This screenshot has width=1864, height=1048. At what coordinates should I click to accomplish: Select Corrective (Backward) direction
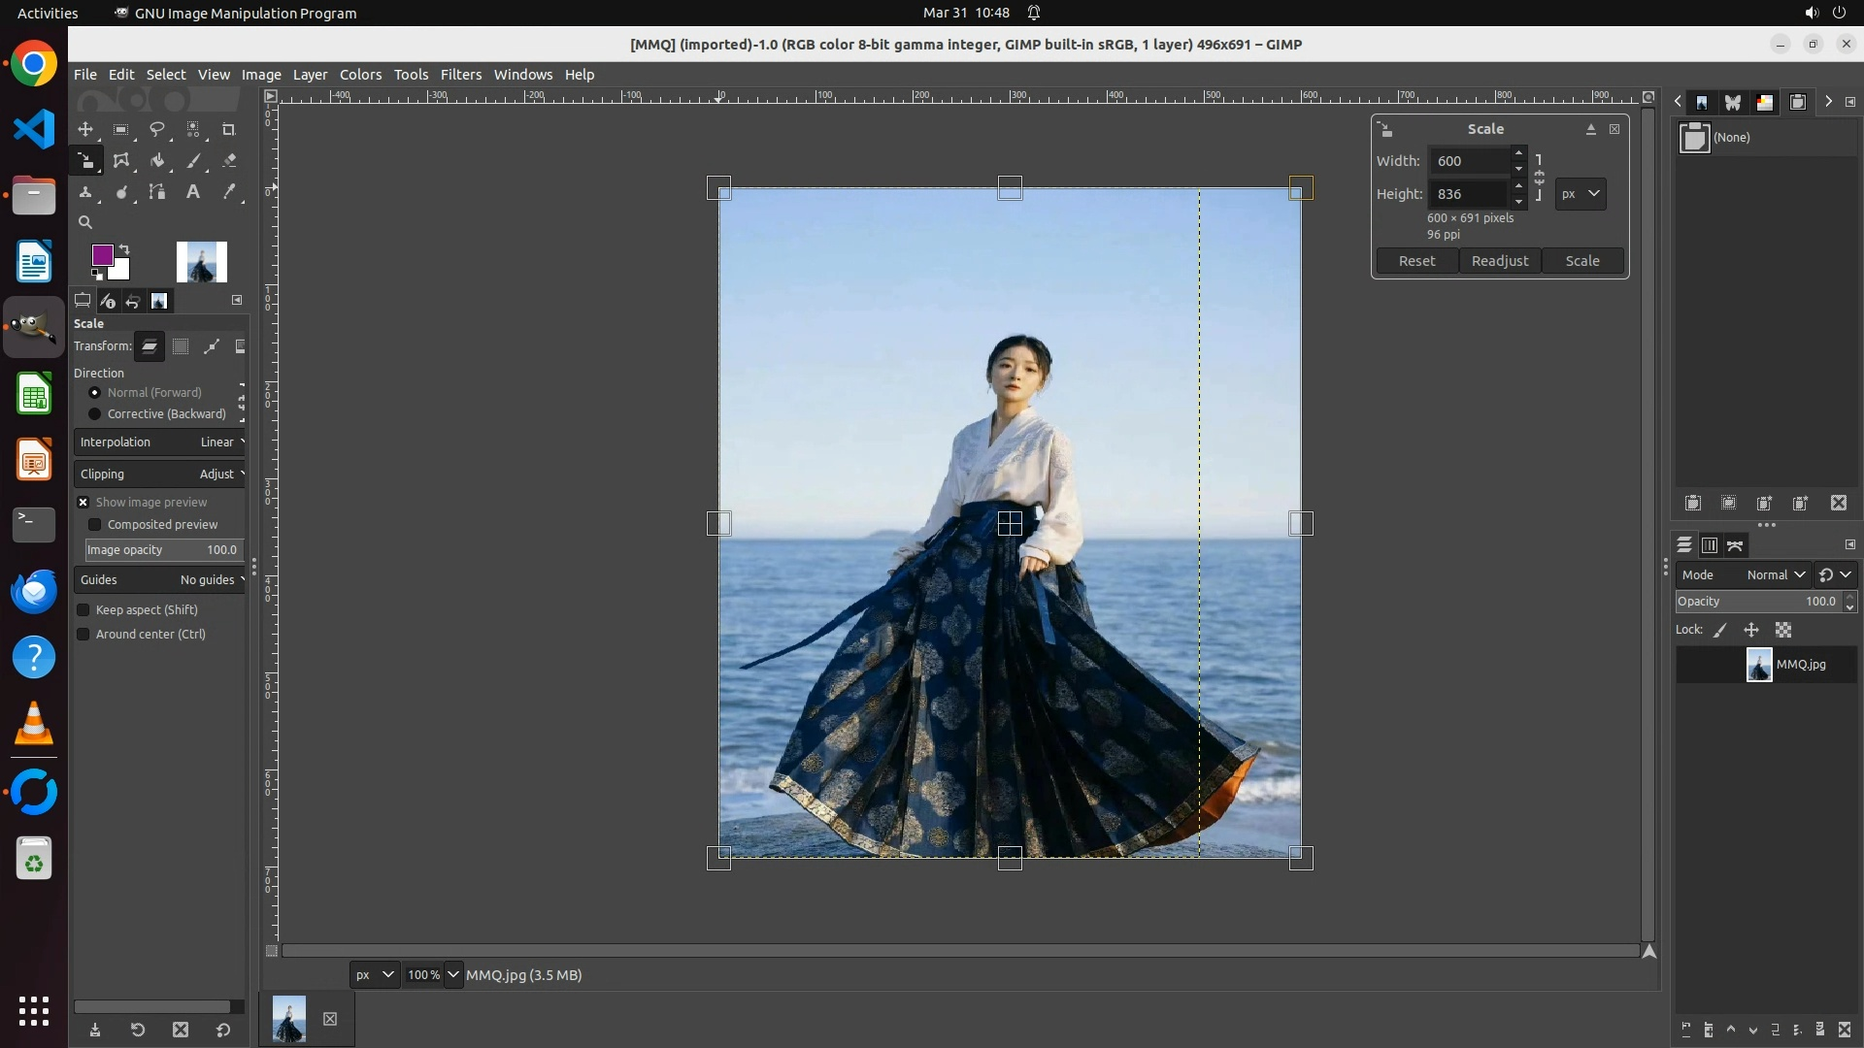tap(95, 414)
